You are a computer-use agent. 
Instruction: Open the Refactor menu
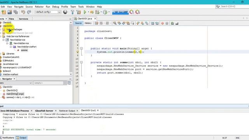39,7
